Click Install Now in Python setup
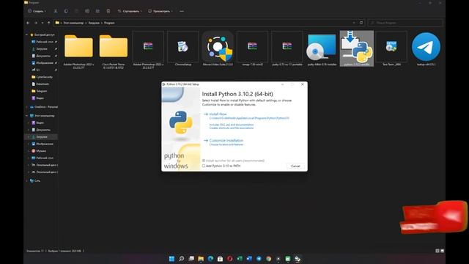The height and width of the screenshot is (264, 469). click(x=218, y=114)
